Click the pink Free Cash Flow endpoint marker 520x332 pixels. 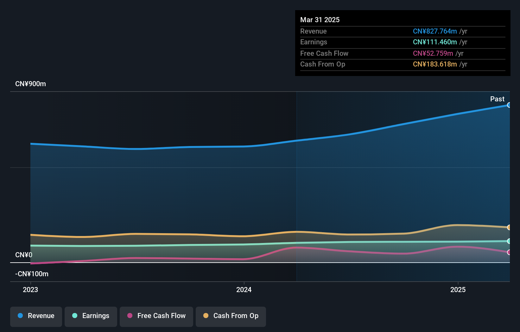click(509, 252)
